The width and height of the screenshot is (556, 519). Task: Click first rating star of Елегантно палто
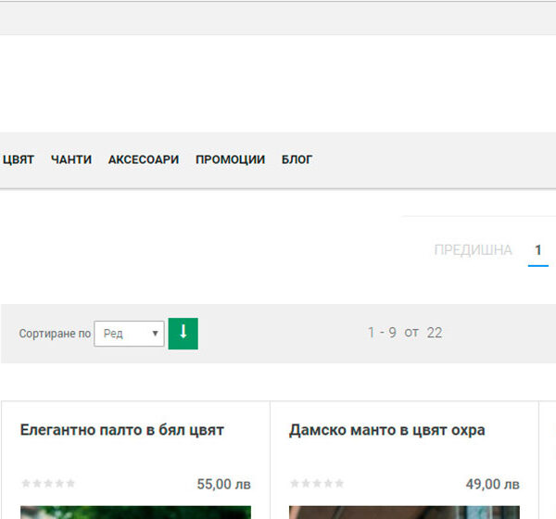coord(26,484)
